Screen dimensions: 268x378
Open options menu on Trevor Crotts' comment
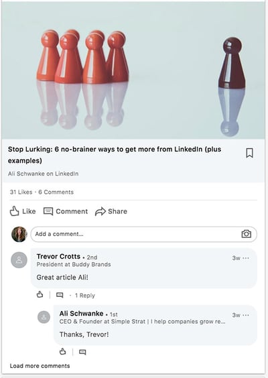coord(246,258)
